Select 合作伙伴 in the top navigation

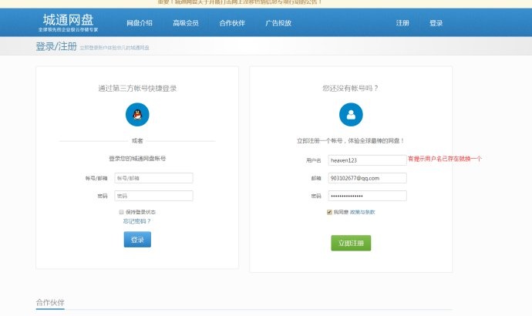point(232,23)
